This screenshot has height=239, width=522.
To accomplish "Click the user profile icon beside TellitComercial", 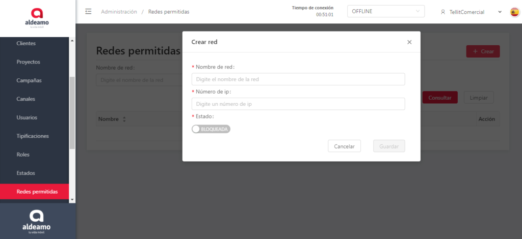I will pos(443,12).
